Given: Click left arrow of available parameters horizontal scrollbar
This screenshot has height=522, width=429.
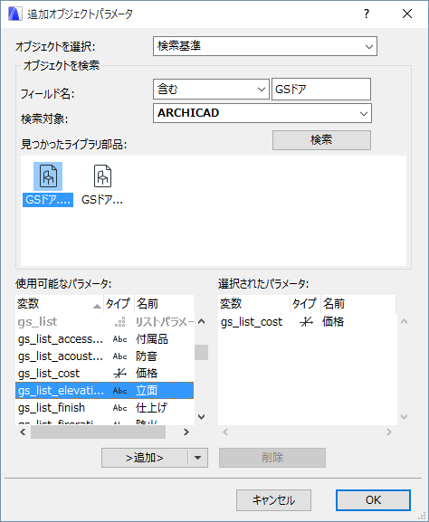Looking at the screenshot, I should [23, 432].
